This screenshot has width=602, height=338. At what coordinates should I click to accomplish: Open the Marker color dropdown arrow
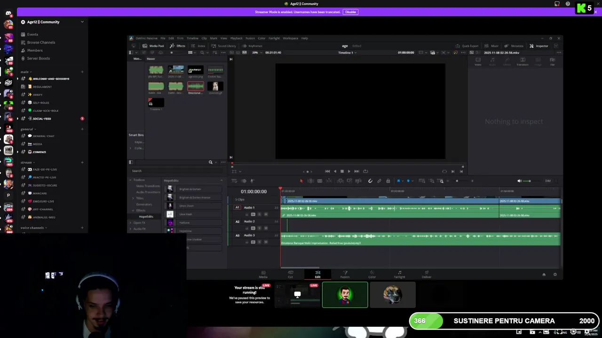412,181
